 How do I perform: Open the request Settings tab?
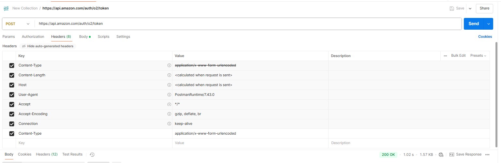tap(123, 37)
